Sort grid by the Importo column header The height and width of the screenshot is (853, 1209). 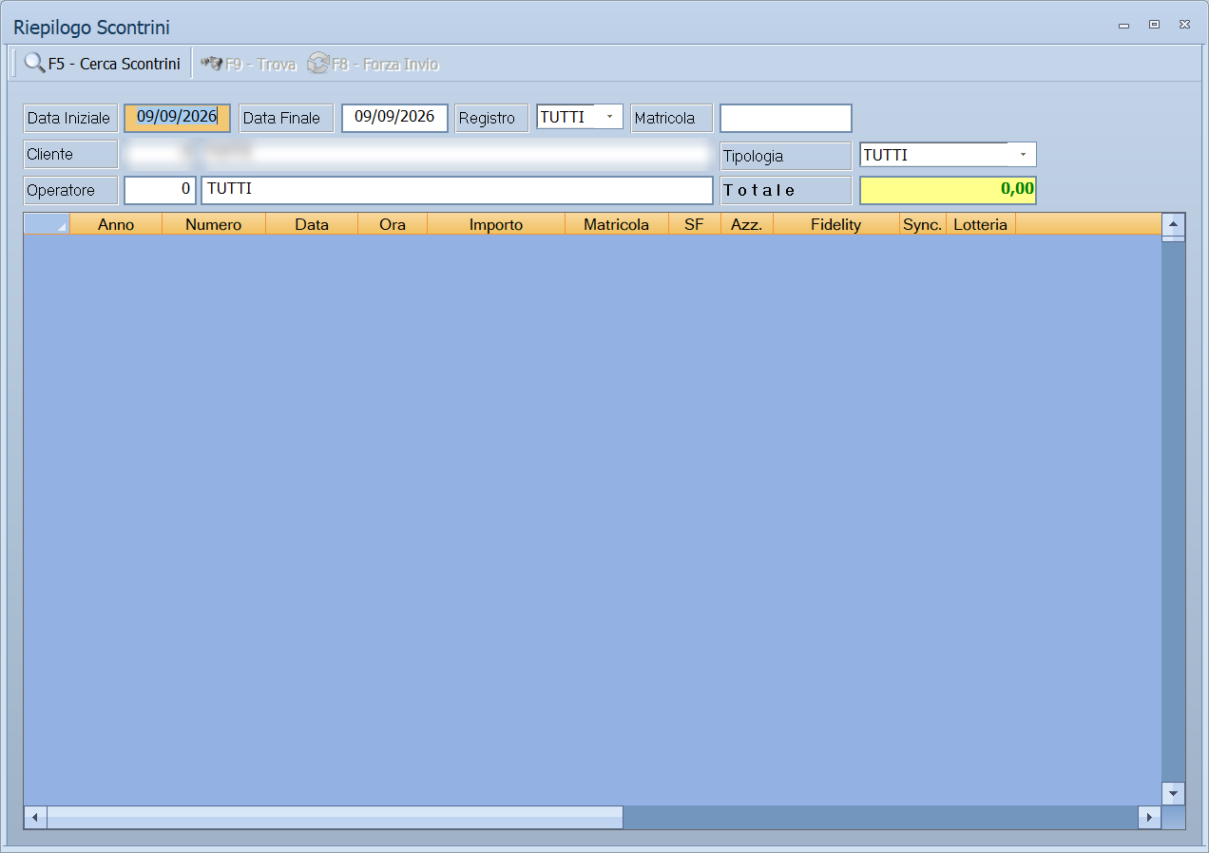point(496,224)
